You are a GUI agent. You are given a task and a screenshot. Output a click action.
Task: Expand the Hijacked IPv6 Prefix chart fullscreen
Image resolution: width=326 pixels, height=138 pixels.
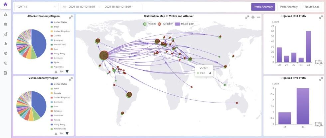321,79
